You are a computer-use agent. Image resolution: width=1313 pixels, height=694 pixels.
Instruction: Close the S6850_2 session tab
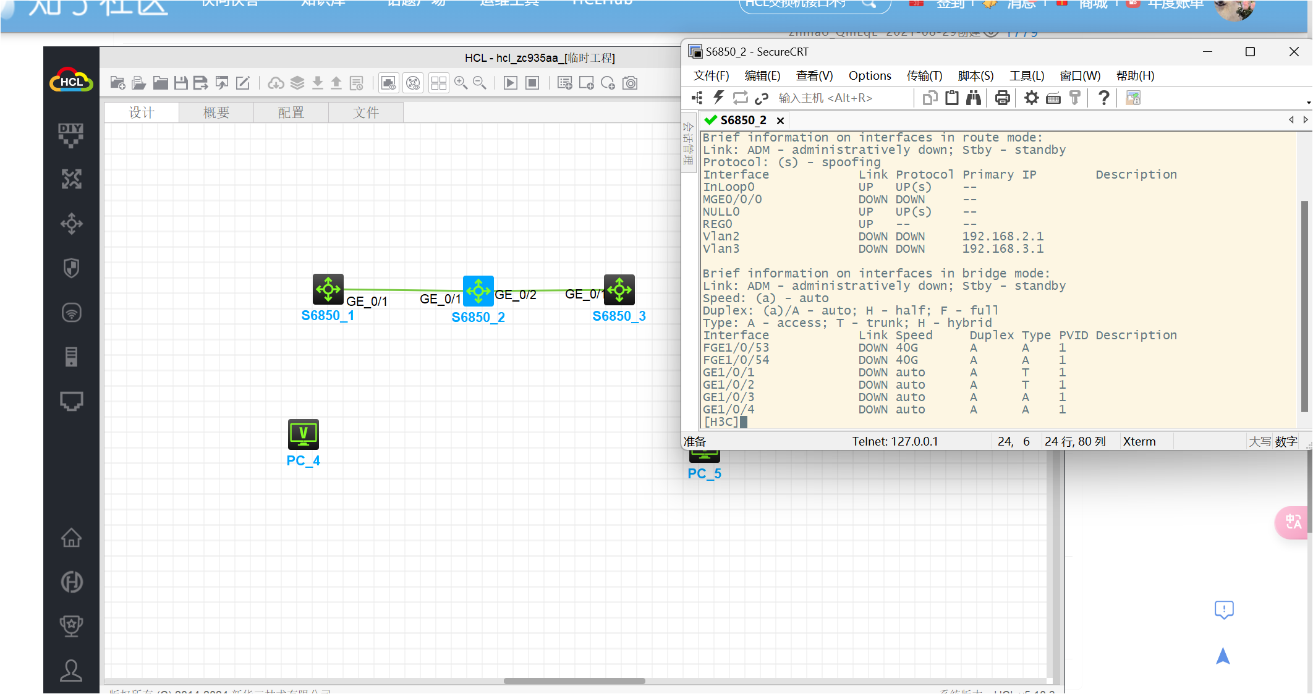[x=781, y=121]
